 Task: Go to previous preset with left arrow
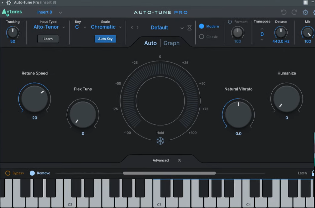pos(132,28)
